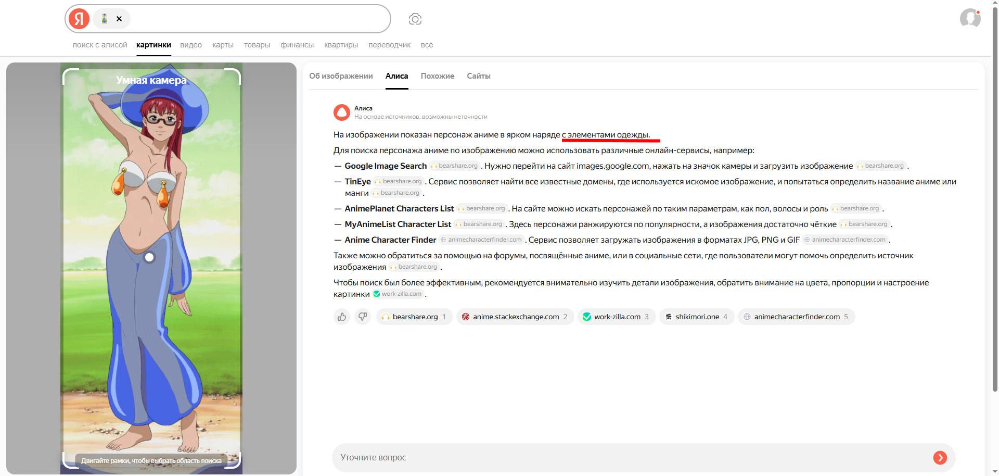Click the scrollbar down arrow

coord(995,472)
